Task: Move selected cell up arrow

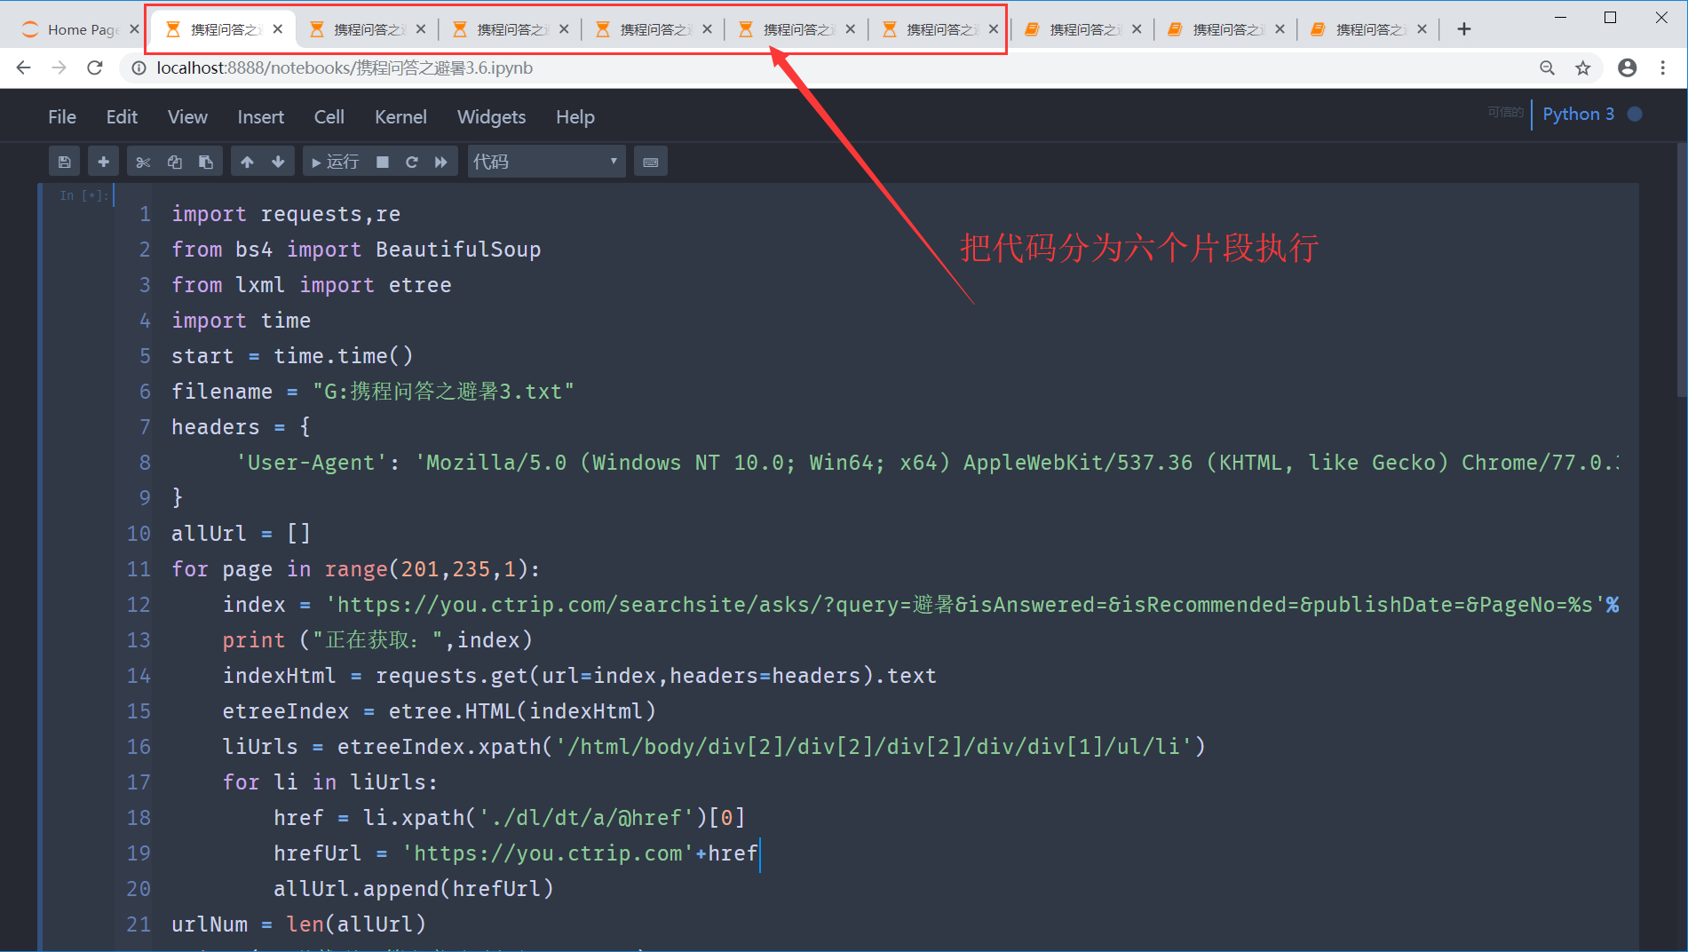Action: [247, 162]
